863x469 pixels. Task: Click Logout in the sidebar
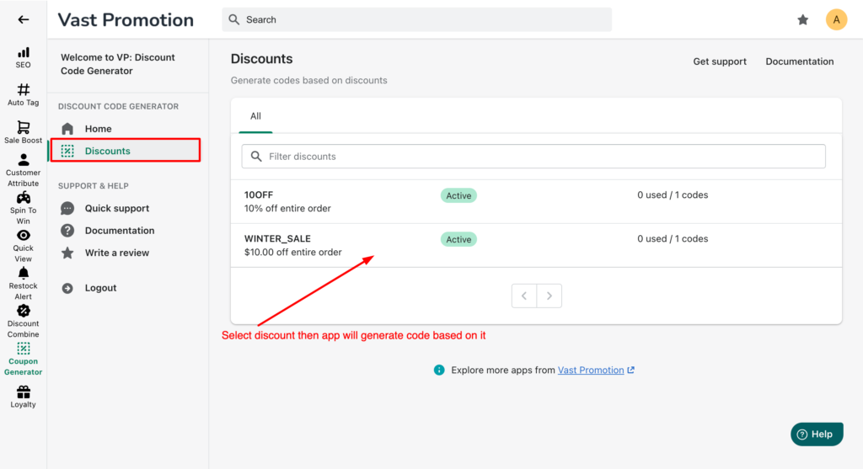[100, 288]
